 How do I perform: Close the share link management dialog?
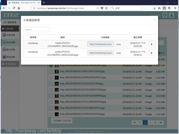154,20
